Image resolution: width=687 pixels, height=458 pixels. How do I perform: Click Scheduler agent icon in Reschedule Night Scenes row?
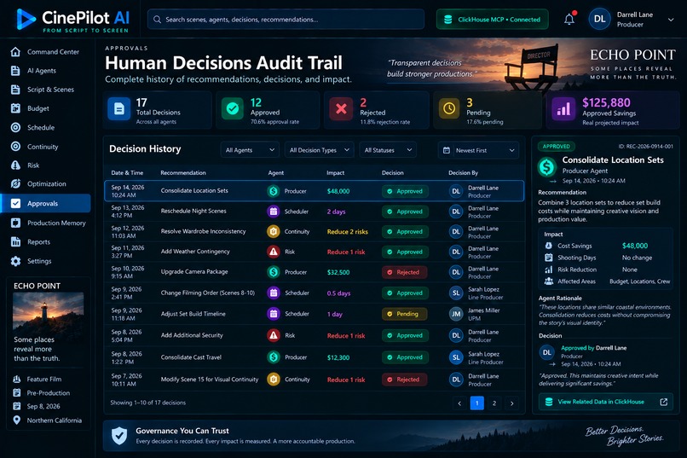(x=274, y=212)
